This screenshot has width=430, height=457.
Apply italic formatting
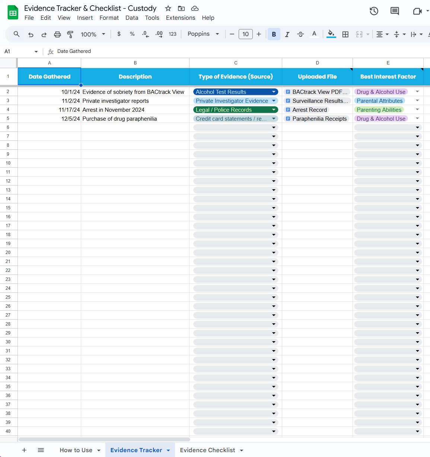[287, 34]
